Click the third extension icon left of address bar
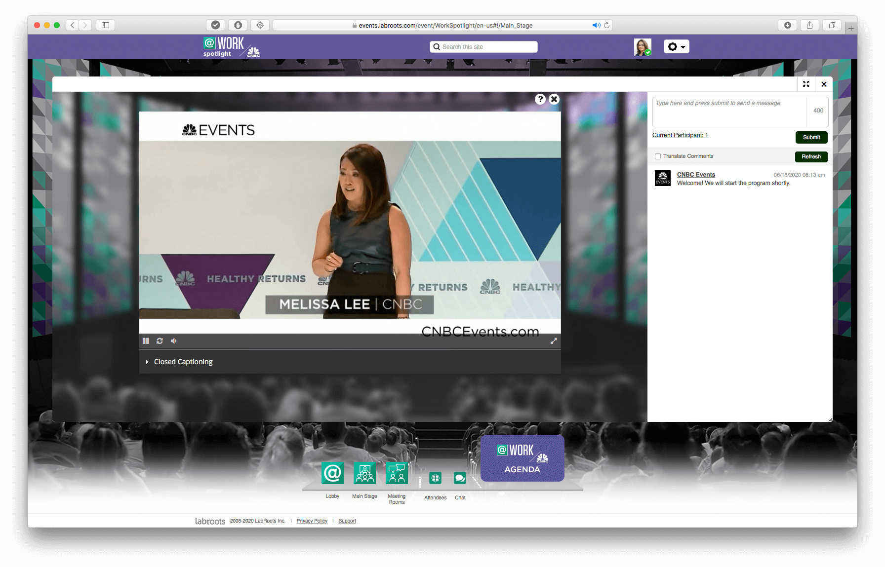This screenshot has width=885, height=567. pyautogui.click(x=260, y=25)
